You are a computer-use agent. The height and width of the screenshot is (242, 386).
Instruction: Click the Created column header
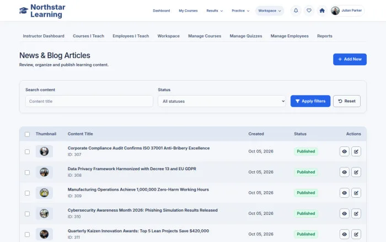(x=256, y=134)
